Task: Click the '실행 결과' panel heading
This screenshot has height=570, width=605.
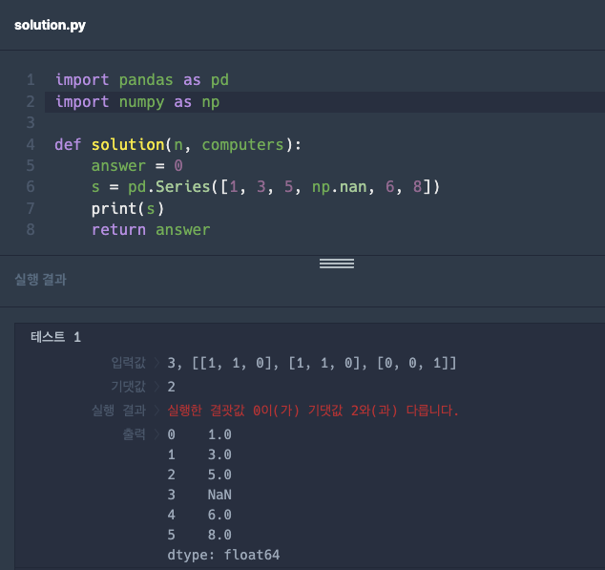Action: click(40, 279)
